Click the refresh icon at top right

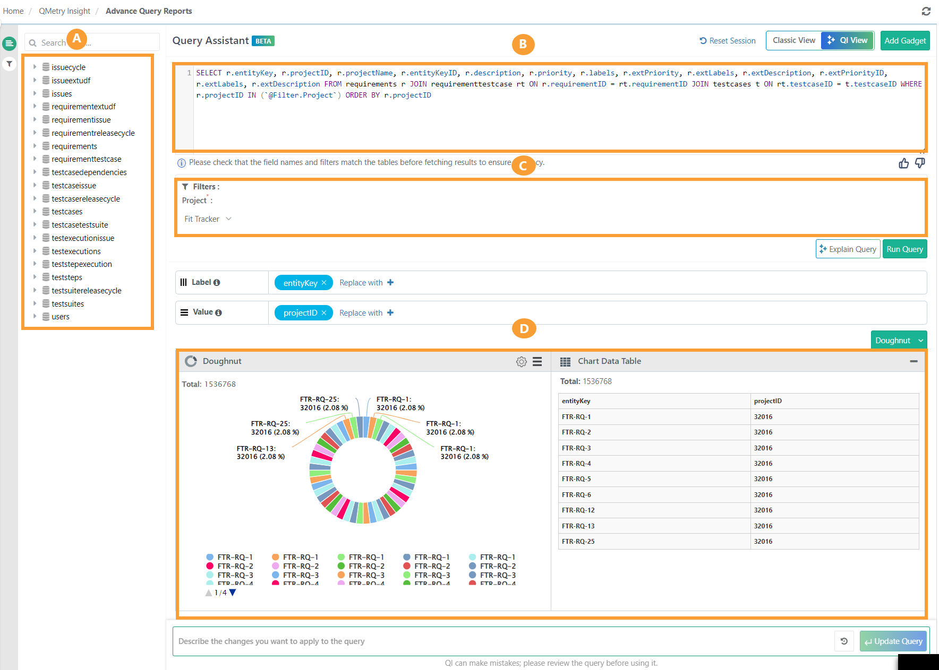pyautogui.click(x=926, y=11)
